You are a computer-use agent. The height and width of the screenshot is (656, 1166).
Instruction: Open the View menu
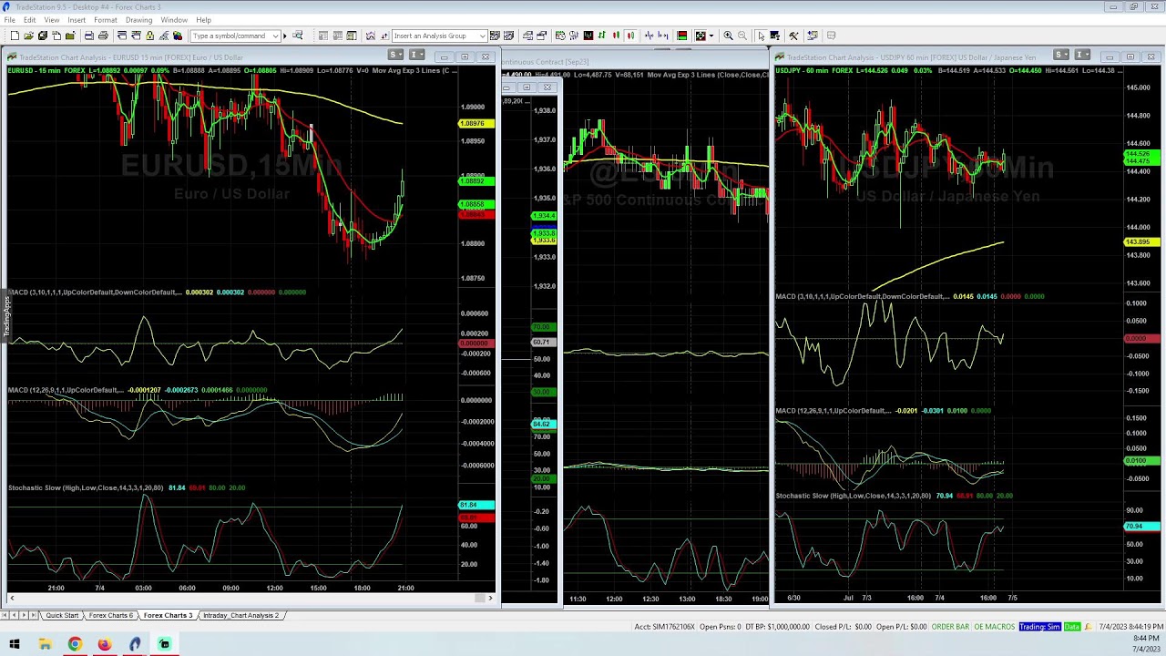[52, 20]
